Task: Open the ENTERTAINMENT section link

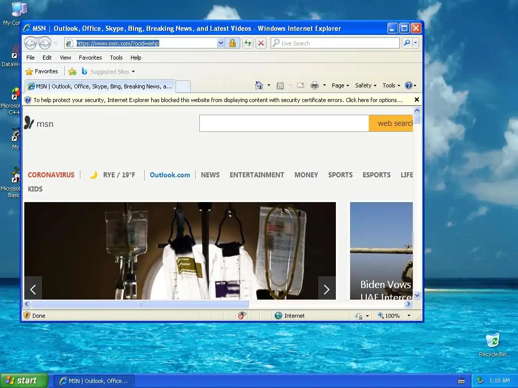Action: 256,175
